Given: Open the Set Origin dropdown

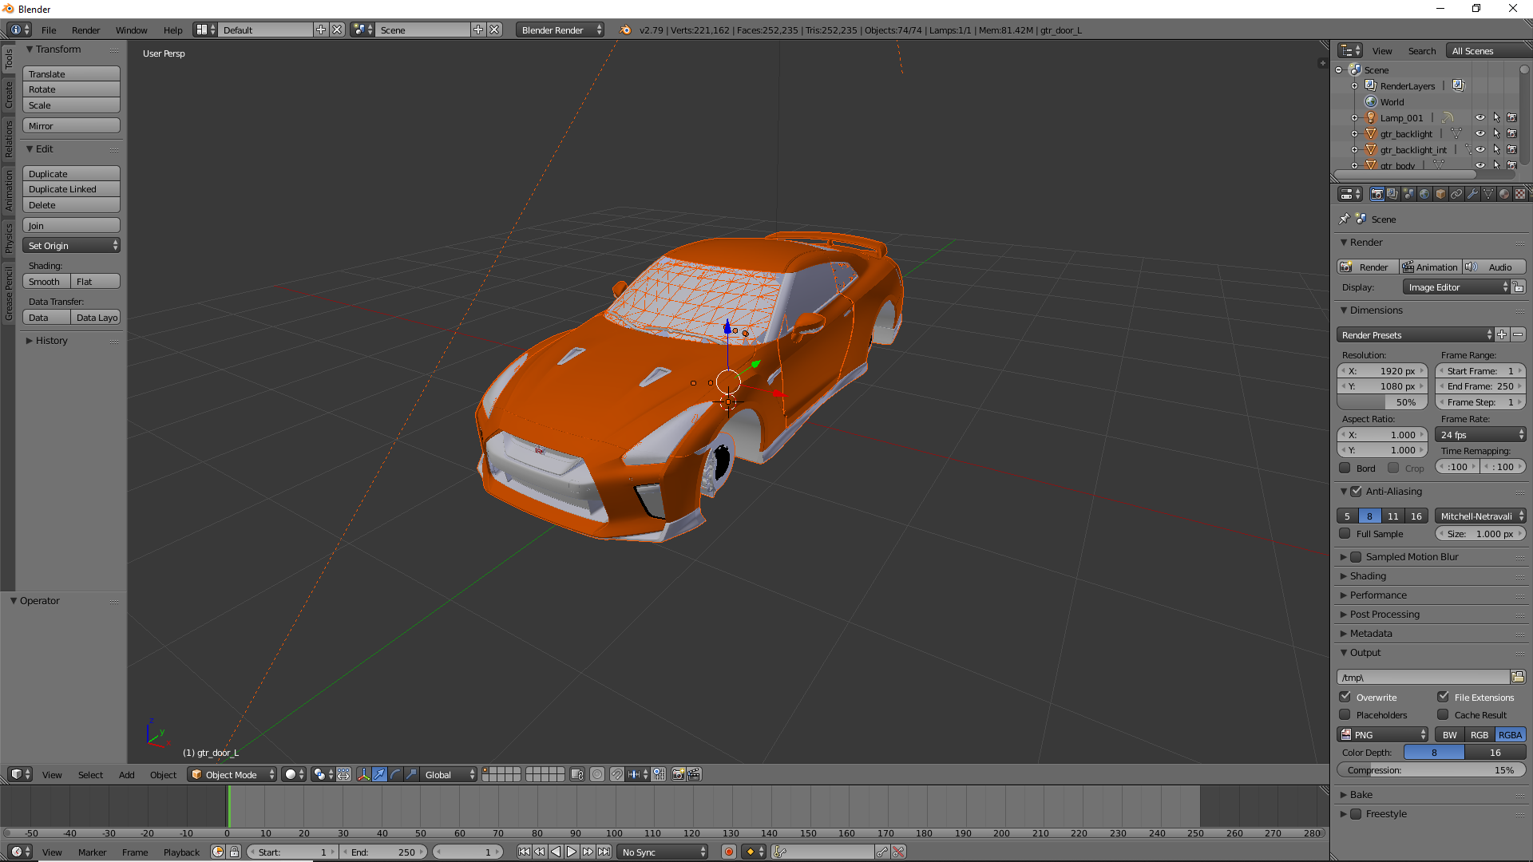Looking at the screenshot, I should [71, 246].
